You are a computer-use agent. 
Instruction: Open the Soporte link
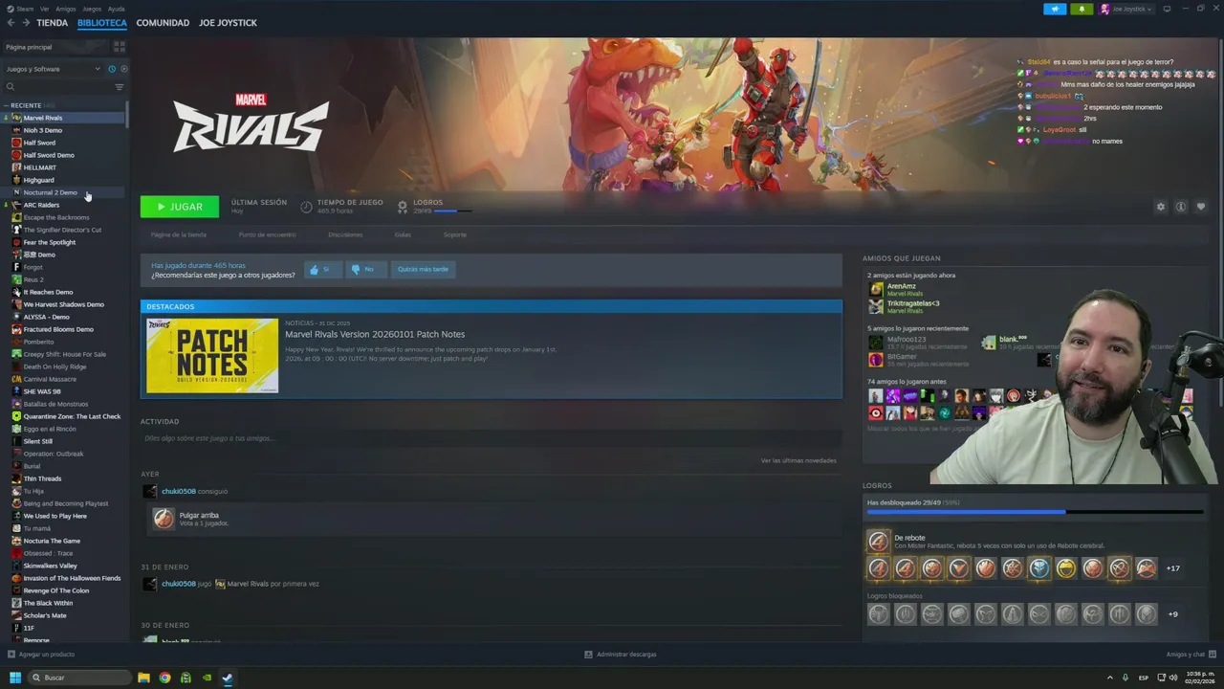pyautogui.click(x=455, y=234)
